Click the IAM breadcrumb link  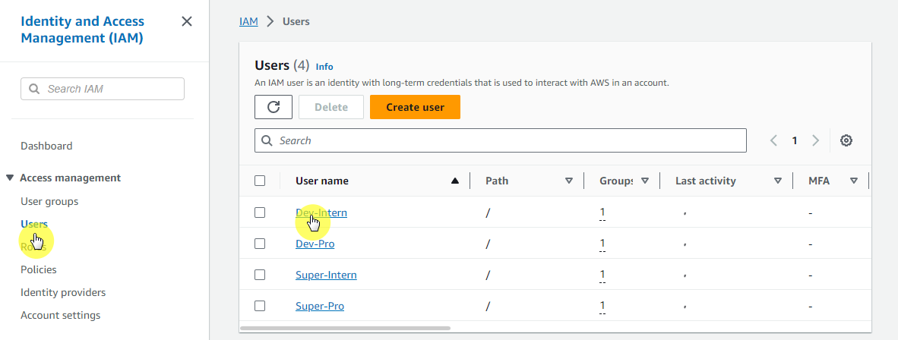(248, 22)
